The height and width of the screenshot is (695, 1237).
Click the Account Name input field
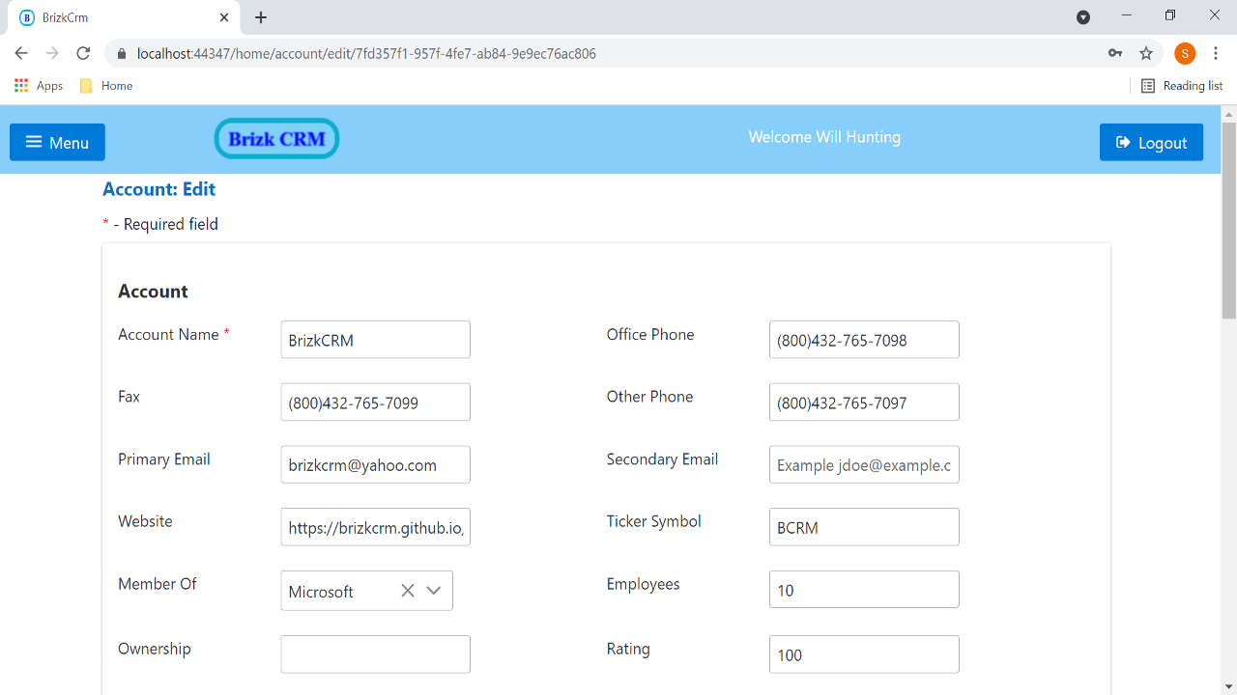click(375, 340)
